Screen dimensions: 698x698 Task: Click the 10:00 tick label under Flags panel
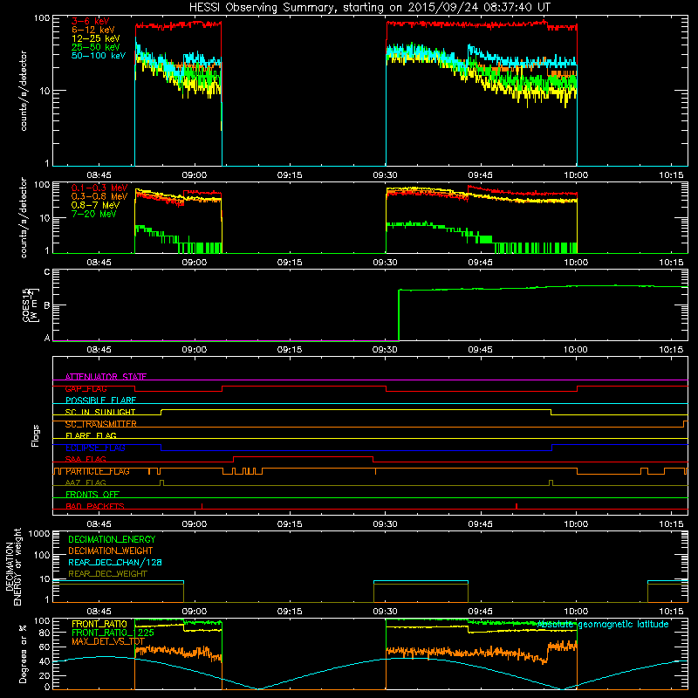tap(576, 524)
